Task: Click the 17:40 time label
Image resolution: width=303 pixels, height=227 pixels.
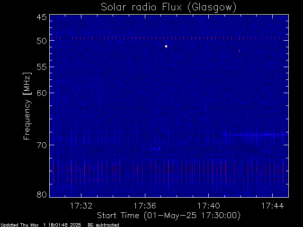Action: pos(208,206)
